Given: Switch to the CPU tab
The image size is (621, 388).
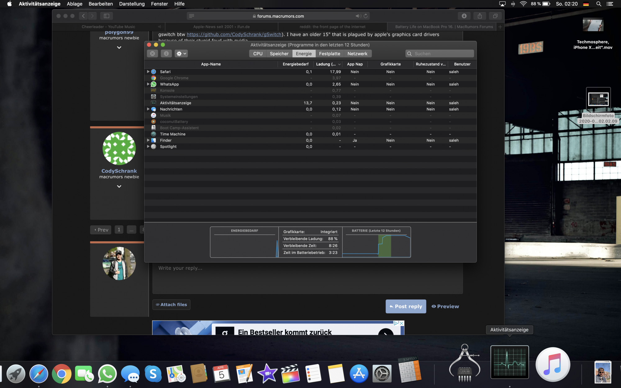Looking at the screenshot, I should point(258,54).
